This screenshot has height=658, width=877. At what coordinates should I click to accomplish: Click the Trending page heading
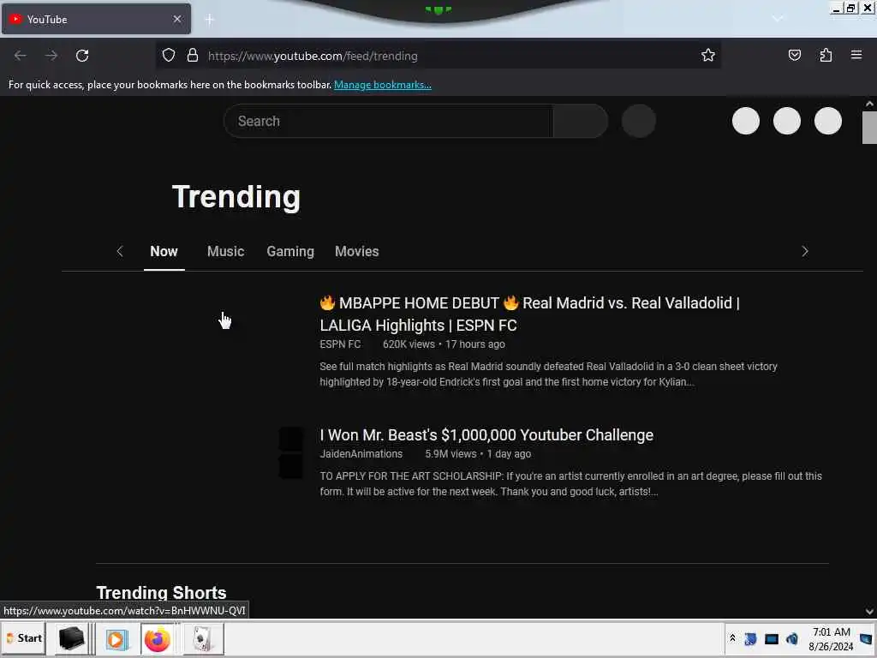pos(236,197)
